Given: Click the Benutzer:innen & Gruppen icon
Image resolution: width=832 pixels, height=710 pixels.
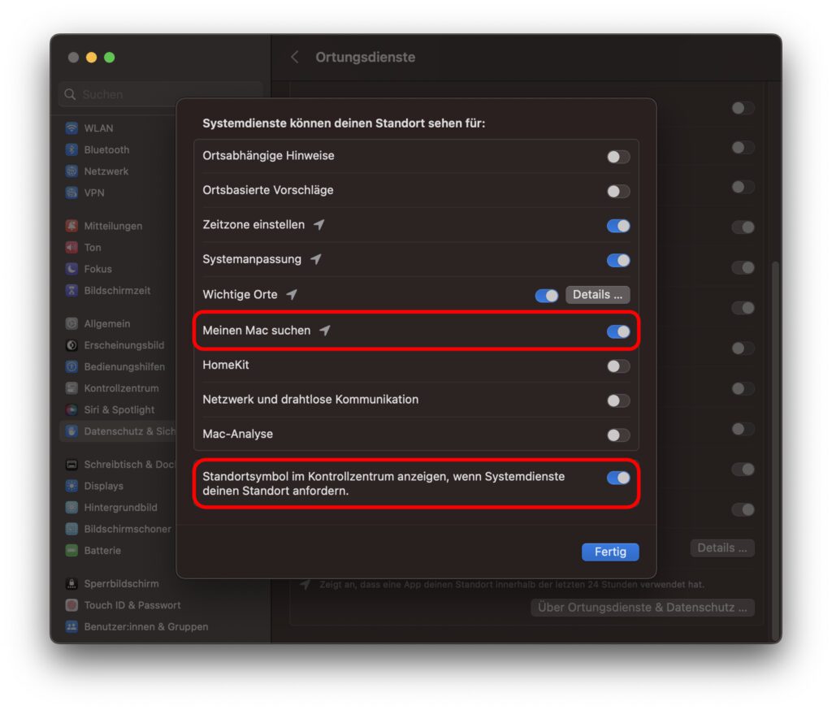Looking at the screenshot, I should 71,626.
